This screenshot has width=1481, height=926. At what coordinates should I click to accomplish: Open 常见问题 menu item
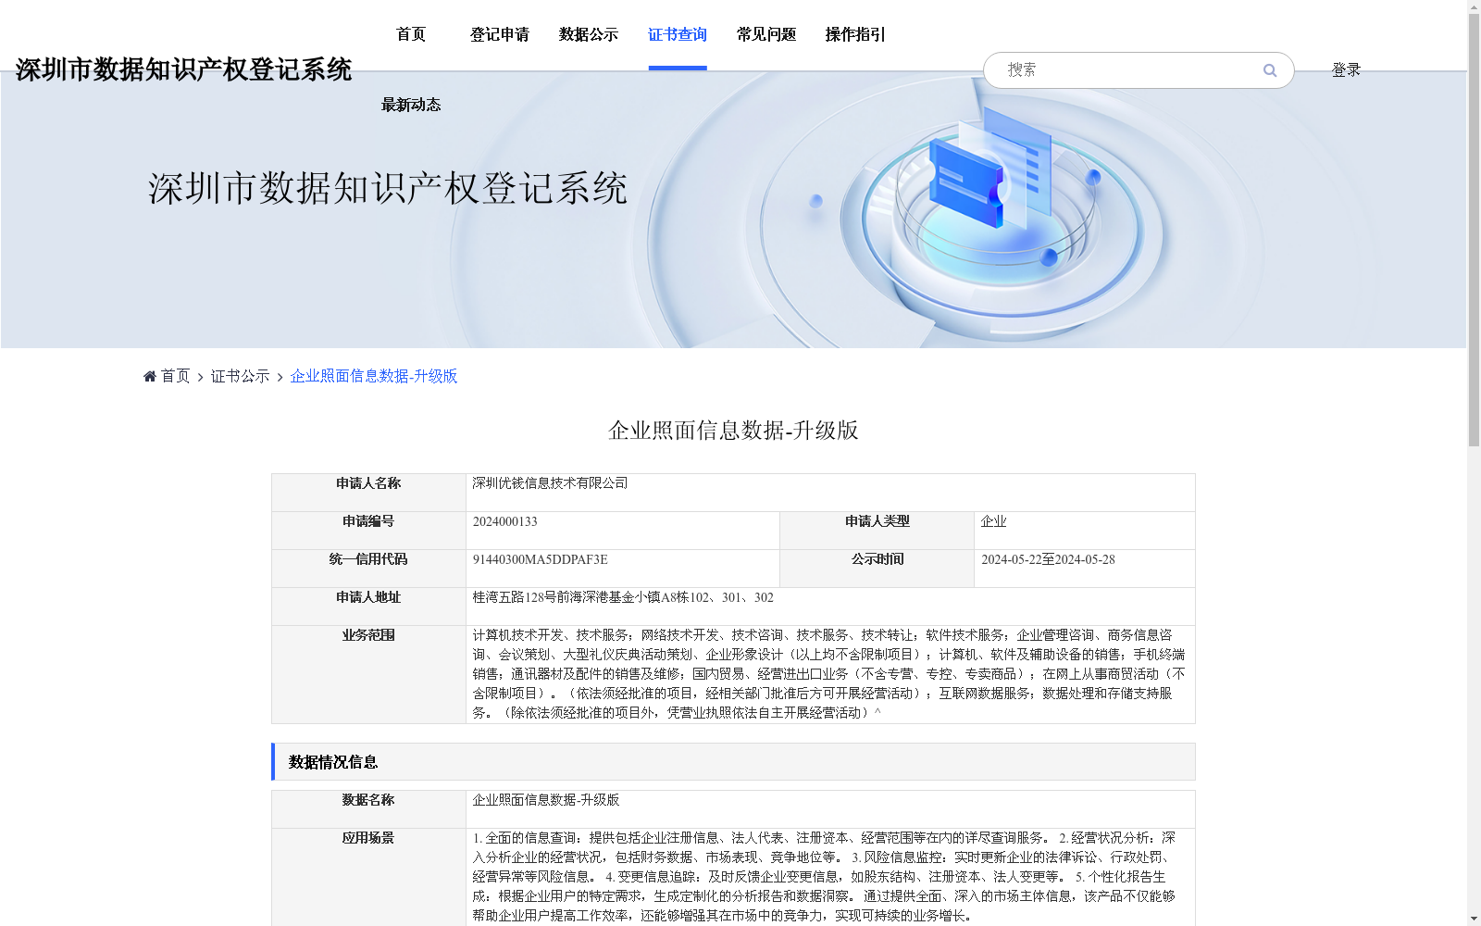766,34
